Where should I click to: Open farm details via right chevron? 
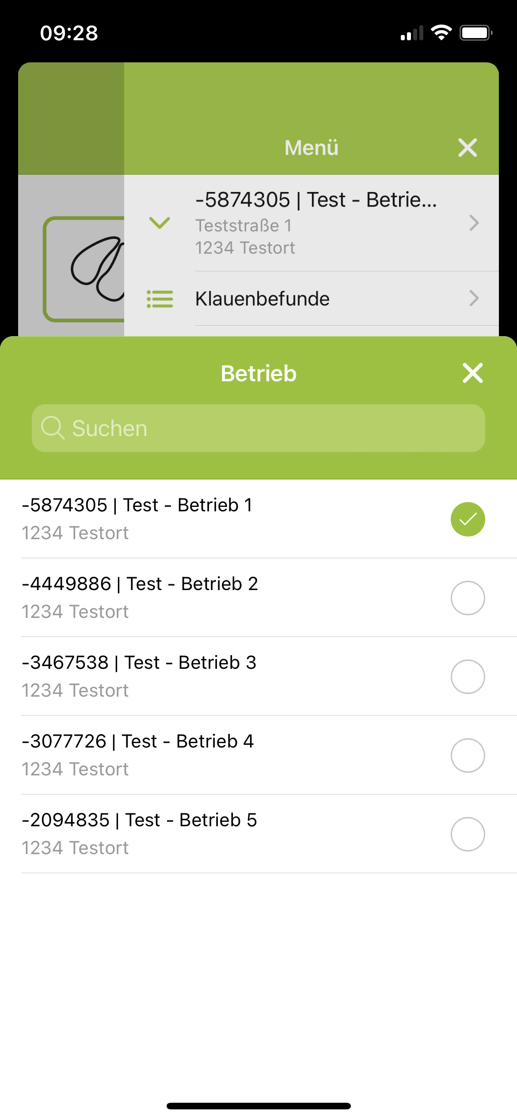click(474, 223)
